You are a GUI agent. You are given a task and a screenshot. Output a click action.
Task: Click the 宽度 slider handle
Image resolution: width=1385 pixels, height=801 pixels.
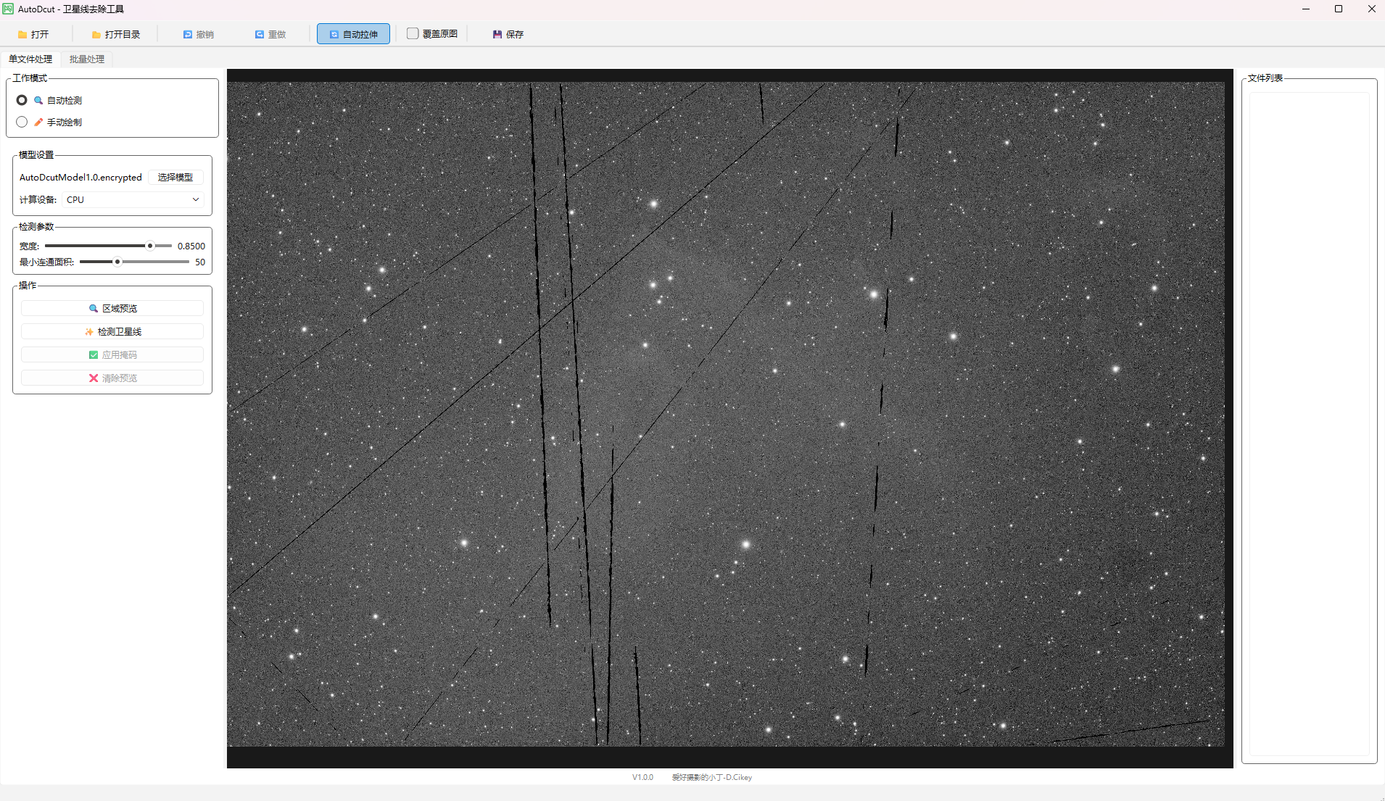[150, 246]
